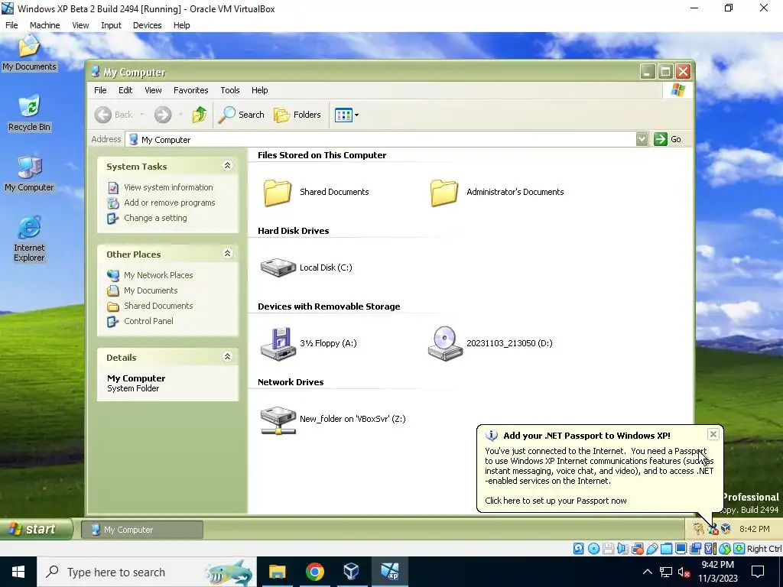Toggle the Folders pane button

[297, 115]
